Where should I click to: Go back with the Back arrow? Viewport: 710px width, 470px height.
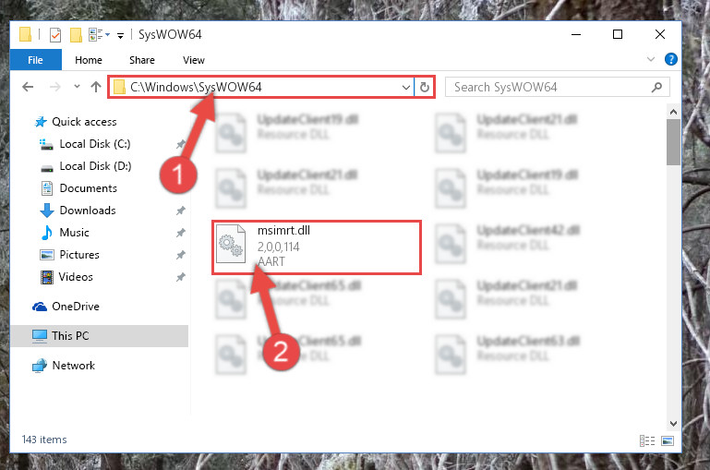pos(28,87)
